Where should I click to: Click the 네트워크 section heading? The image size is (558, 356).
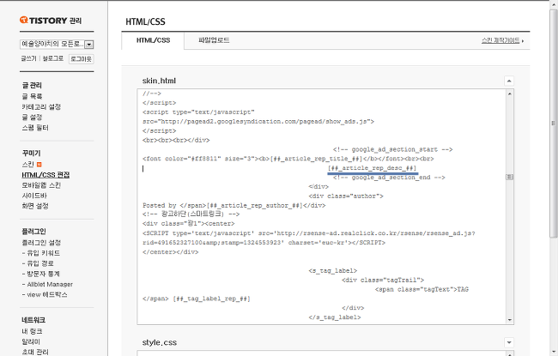click(33, 320)
